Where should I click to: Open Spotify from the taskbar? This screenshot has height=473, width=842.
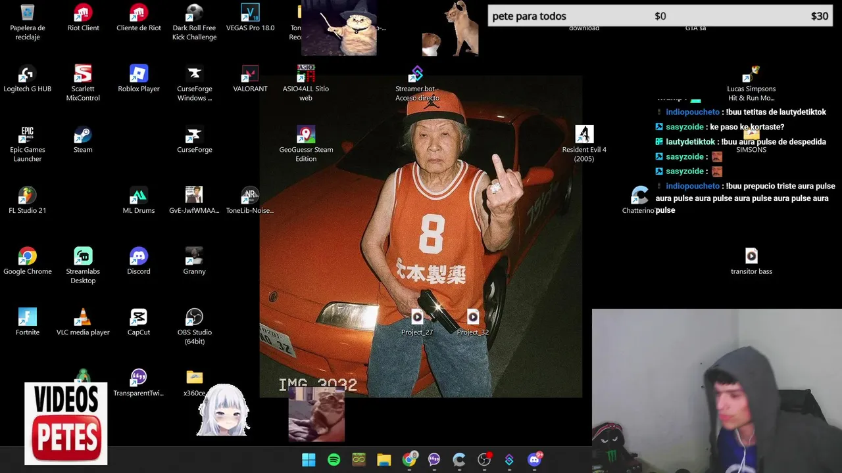coord(334,460)
